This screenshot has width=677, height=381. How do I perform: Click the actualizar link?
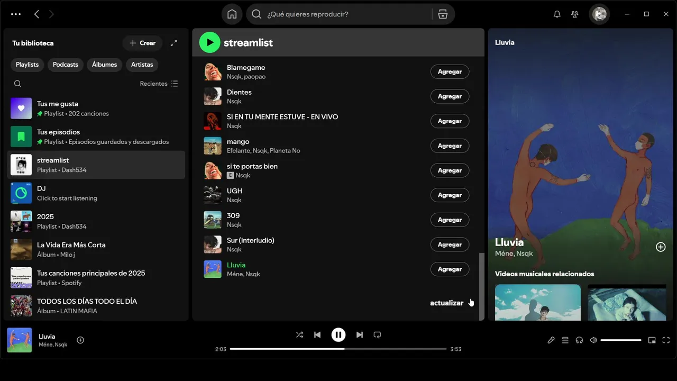446,303
